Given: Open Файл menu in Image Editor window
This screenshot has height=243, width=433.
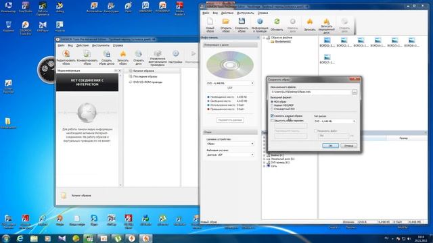Looking at the screenshot, I should tap(206, 13).
